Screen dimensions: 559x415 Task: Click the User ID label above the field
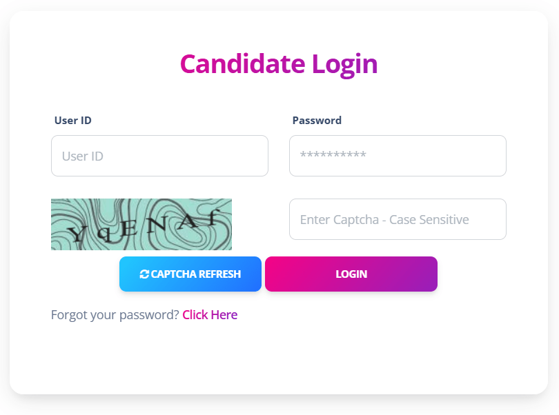[73, 121]
